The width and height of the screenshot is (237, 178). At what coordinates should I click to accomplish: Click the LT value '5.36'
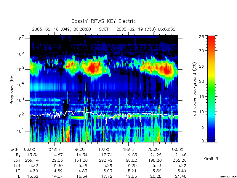tap(157, 171)
